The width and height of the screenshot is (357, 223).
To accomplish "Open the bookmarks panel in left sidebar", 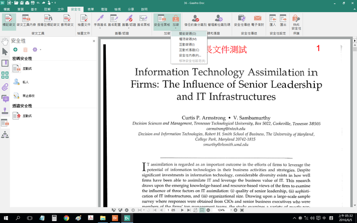I will pyautogui.click(x=5, y=63).
